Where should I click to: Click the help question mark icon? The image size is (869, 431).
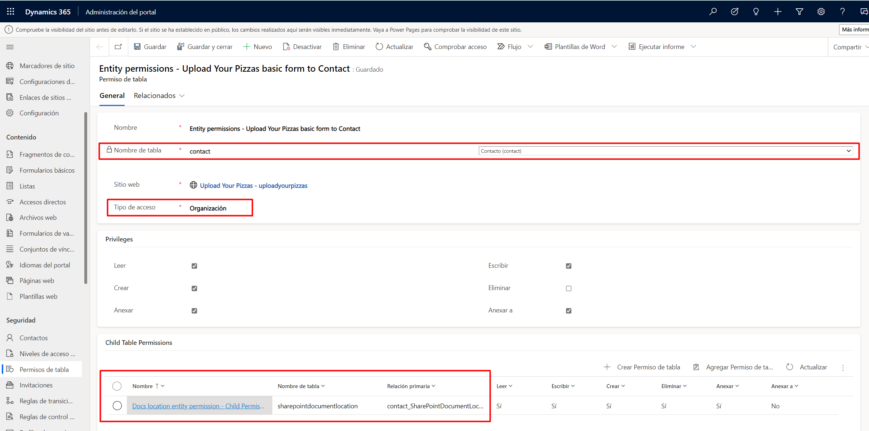pos(842,12)
